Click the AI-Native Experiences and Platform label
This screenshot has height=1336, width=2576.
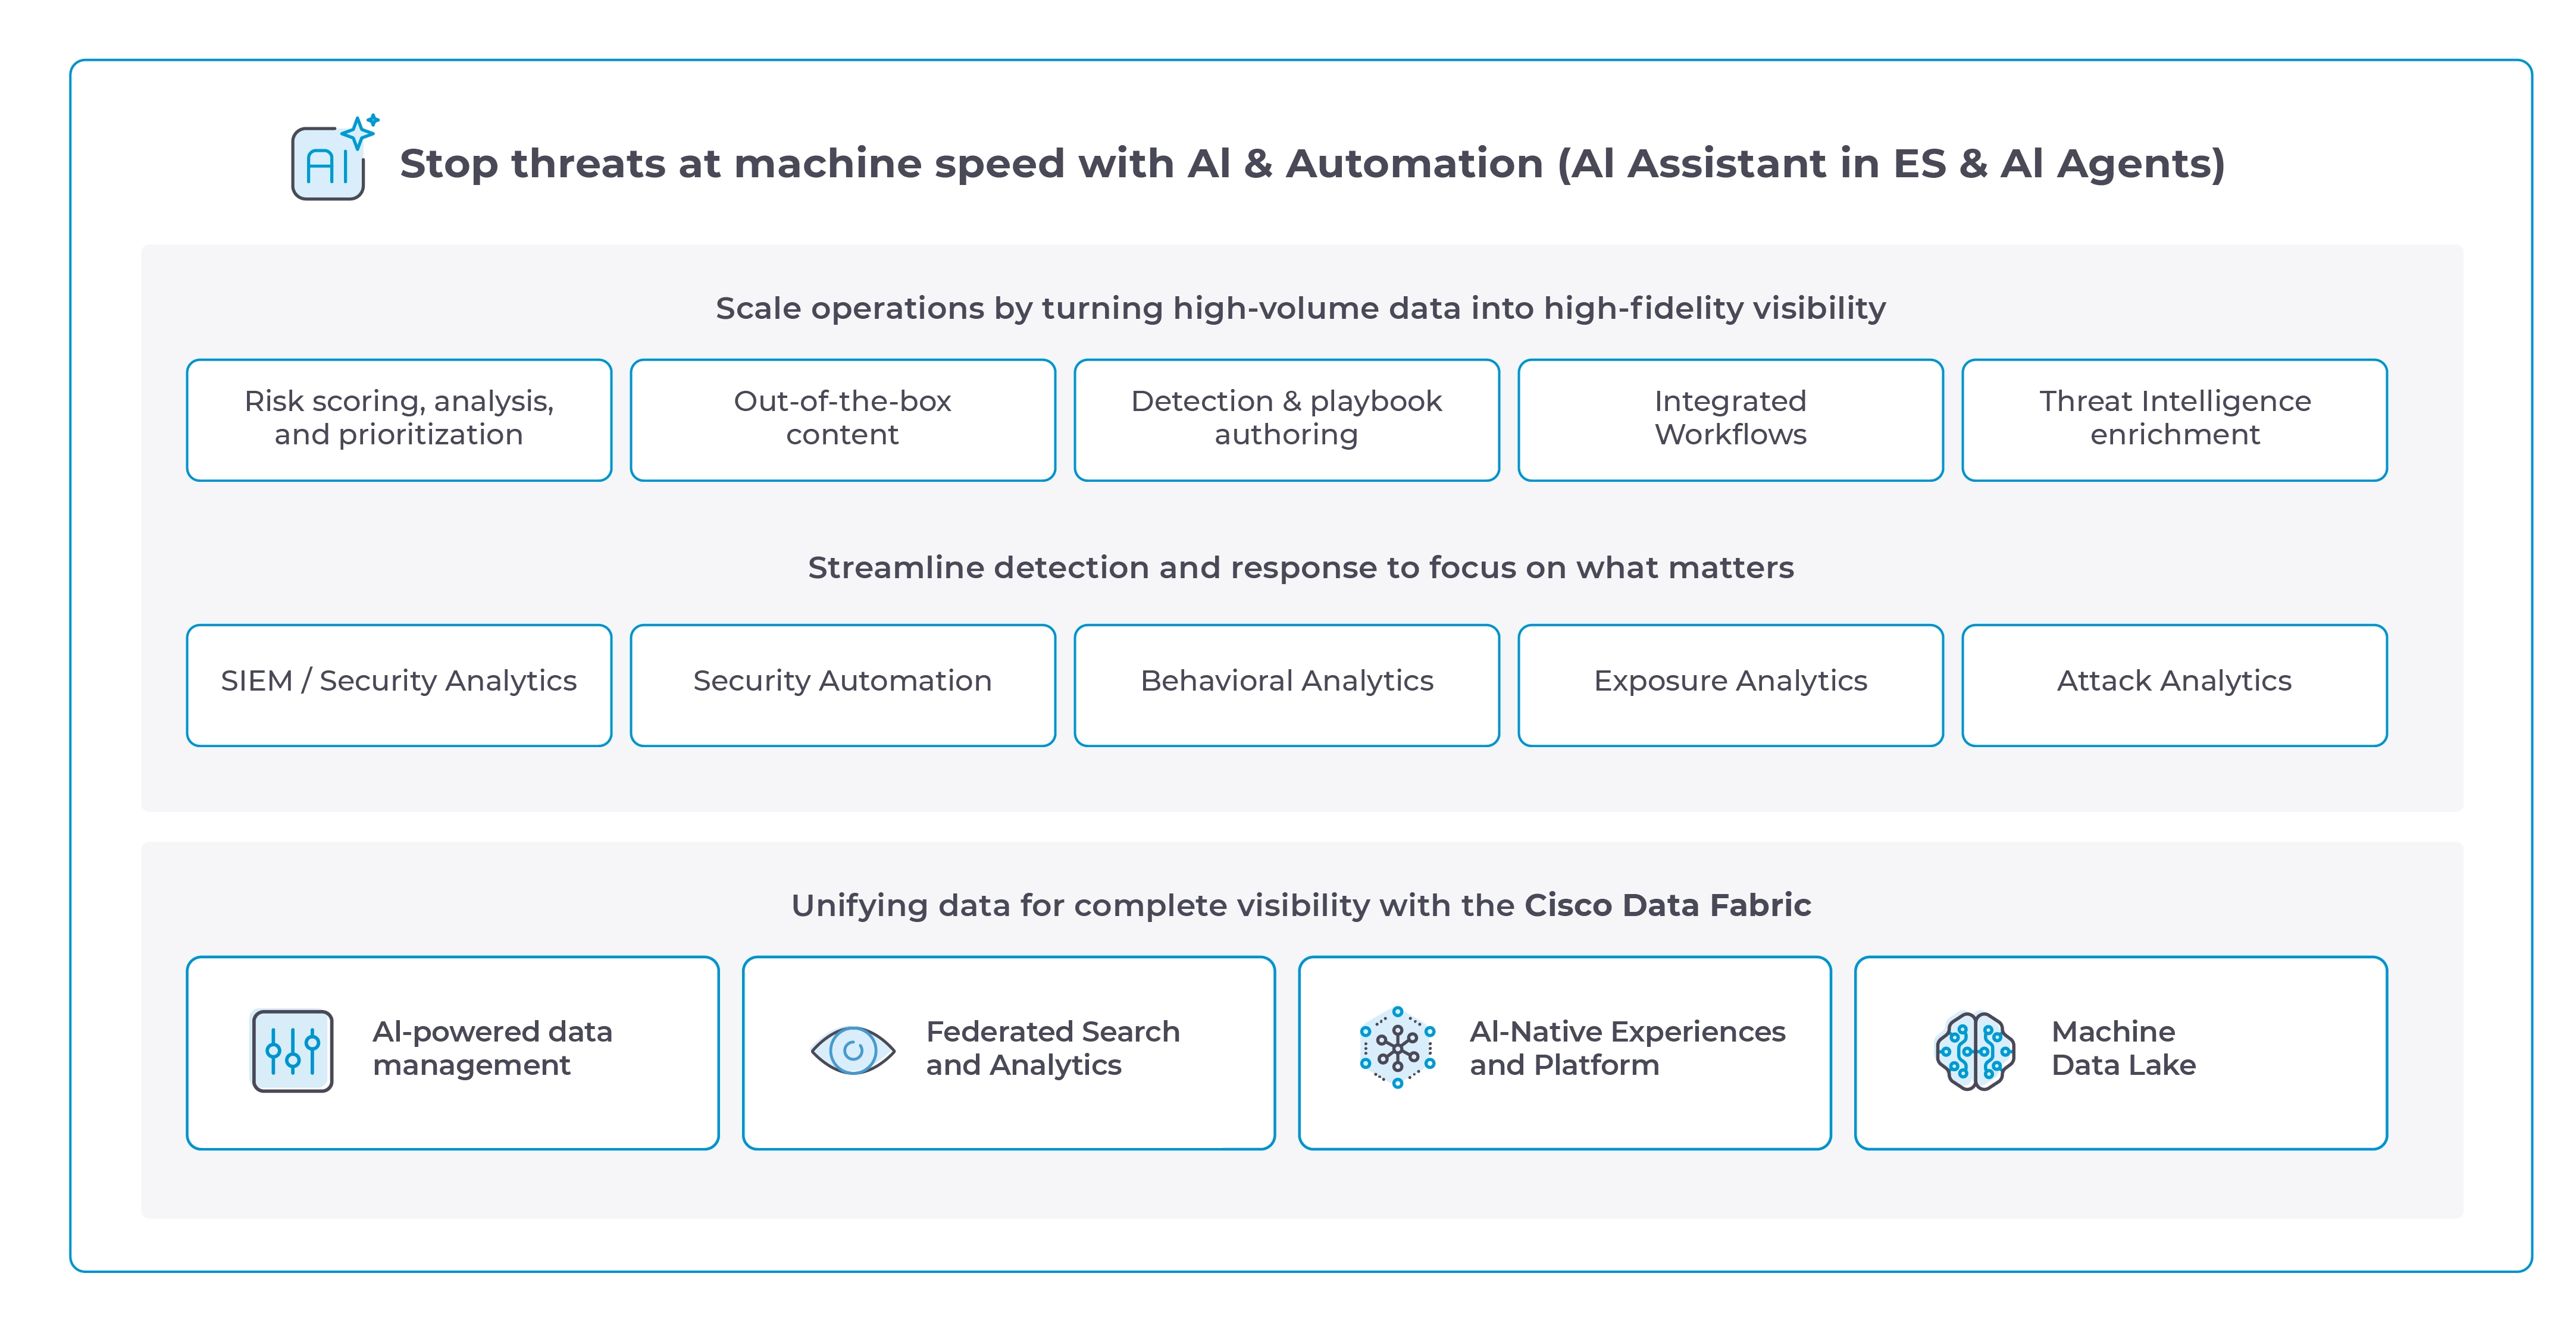1627,1048
